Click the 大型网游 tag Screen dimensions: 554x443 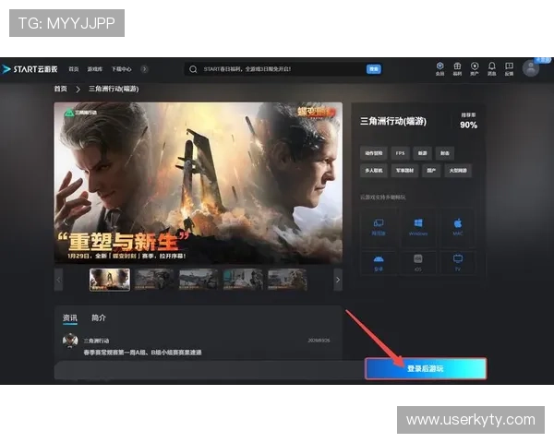coord(458,171)
